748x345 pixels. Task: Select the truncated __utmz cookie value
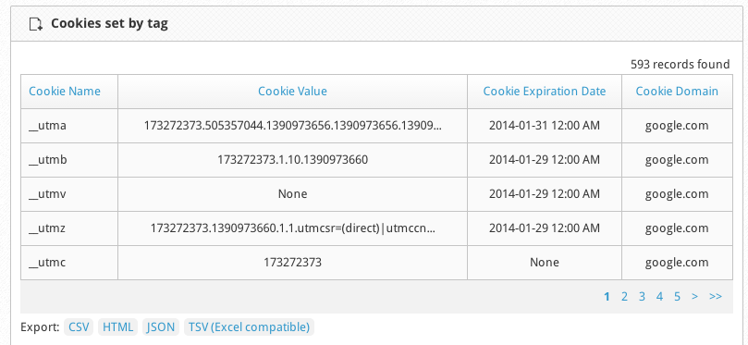(x=292, y=228)
